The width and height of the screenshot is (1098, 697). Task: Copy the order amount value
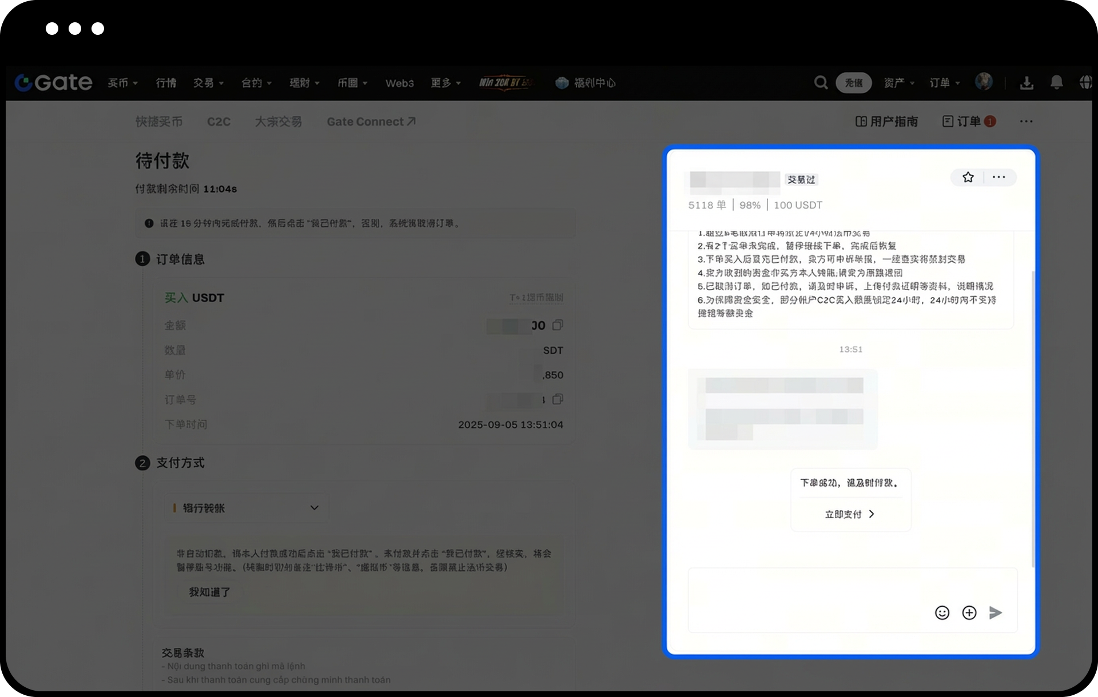pos(558,325)
